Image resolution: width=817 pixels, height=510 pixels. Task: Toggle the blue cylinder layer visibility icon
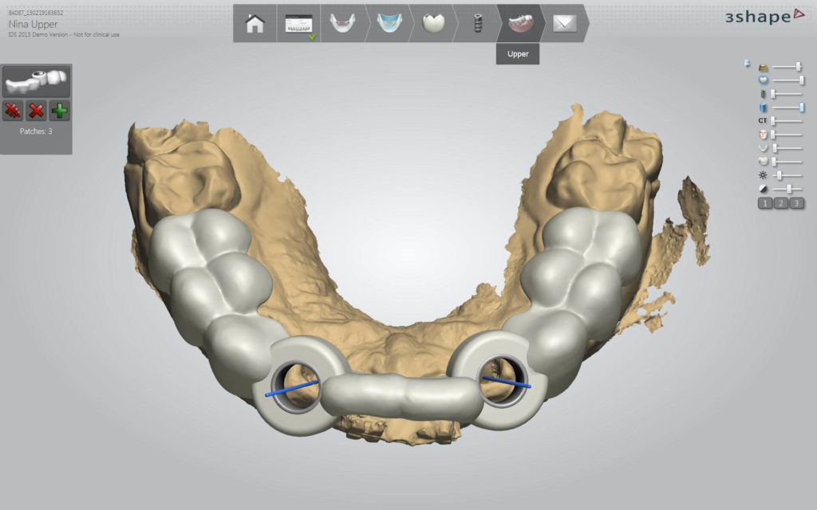763,108
